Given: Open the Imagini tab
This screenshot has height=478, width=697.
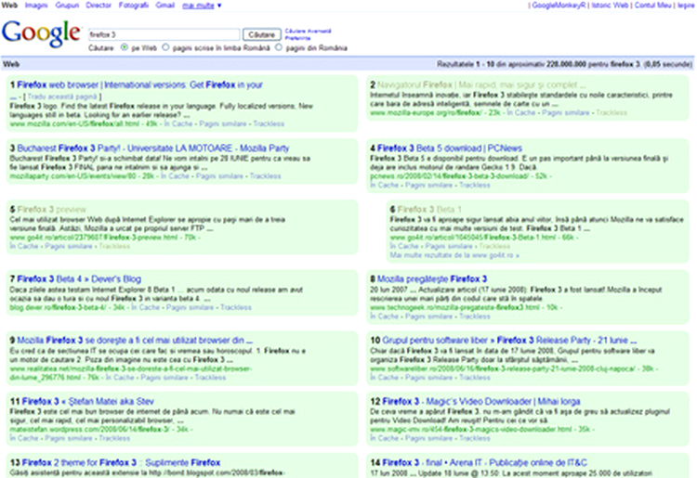Looking at the screenshot, I should 36,6.
